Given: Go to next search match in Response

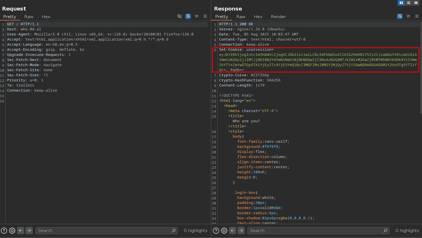Looking at the screenshot, I should coord(241,231).
